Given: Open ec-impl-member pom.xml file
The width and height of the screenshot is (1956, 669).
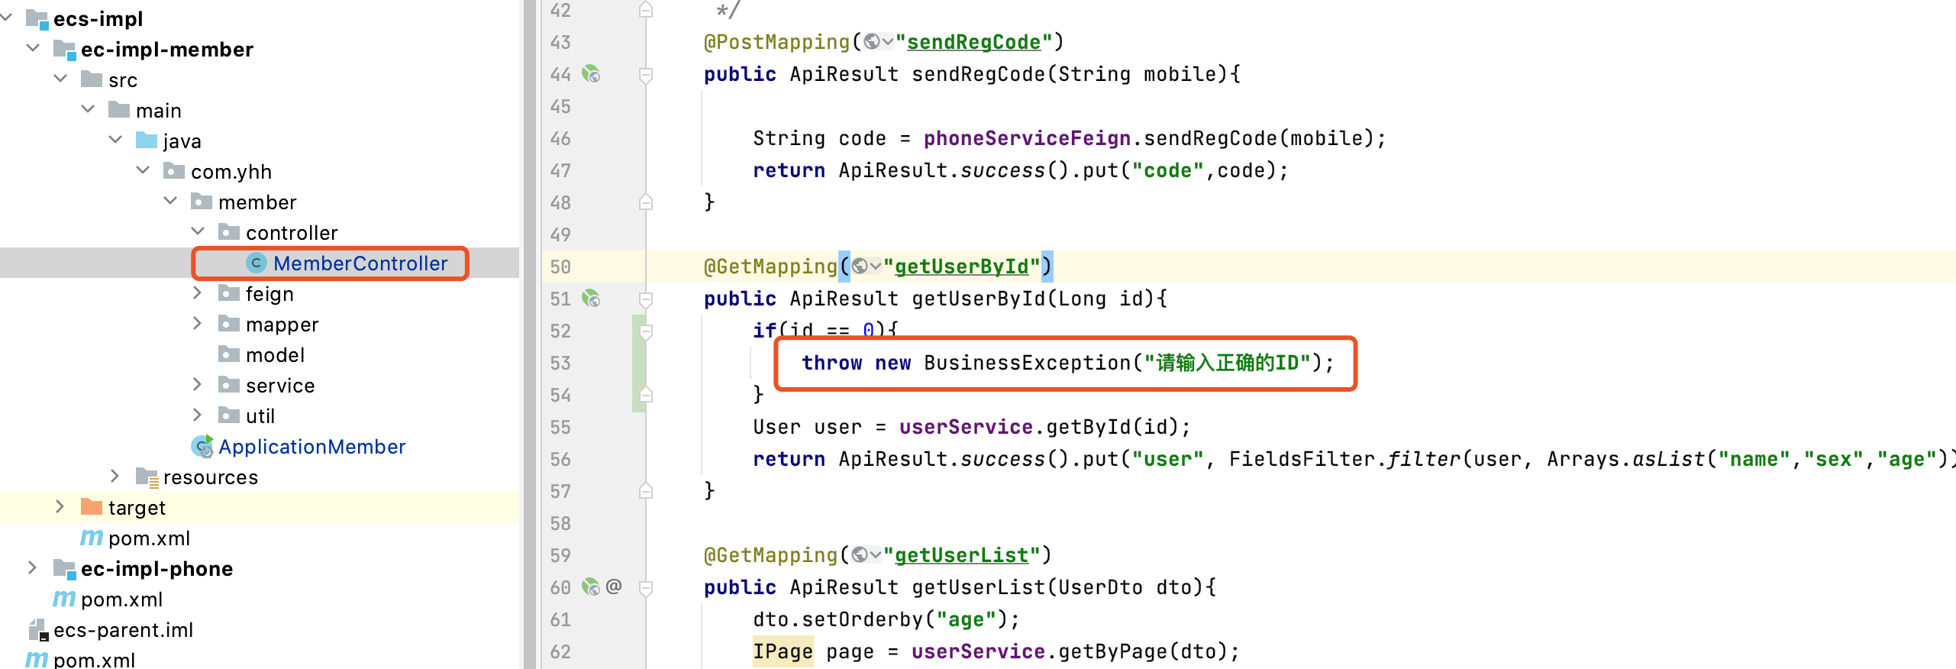Looking at the screenshot, I should pyautogui.click(x=149, y=538).
